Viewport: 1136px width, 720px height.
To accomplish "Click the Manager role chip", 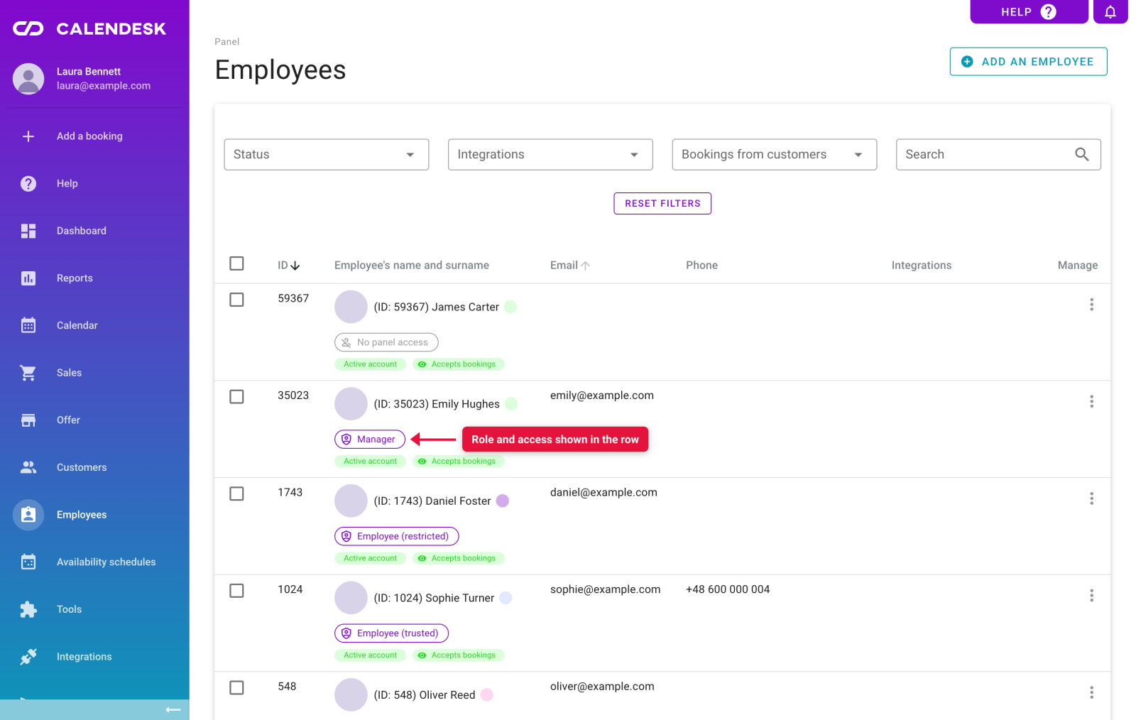I will point(370,440).
